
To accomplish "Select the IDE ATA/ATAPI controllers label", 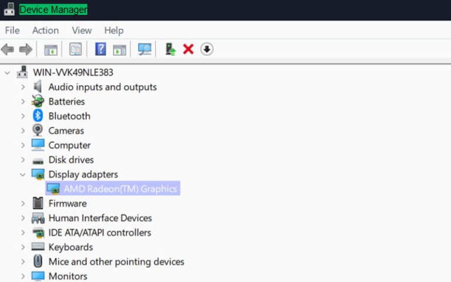I will [100, 233].
